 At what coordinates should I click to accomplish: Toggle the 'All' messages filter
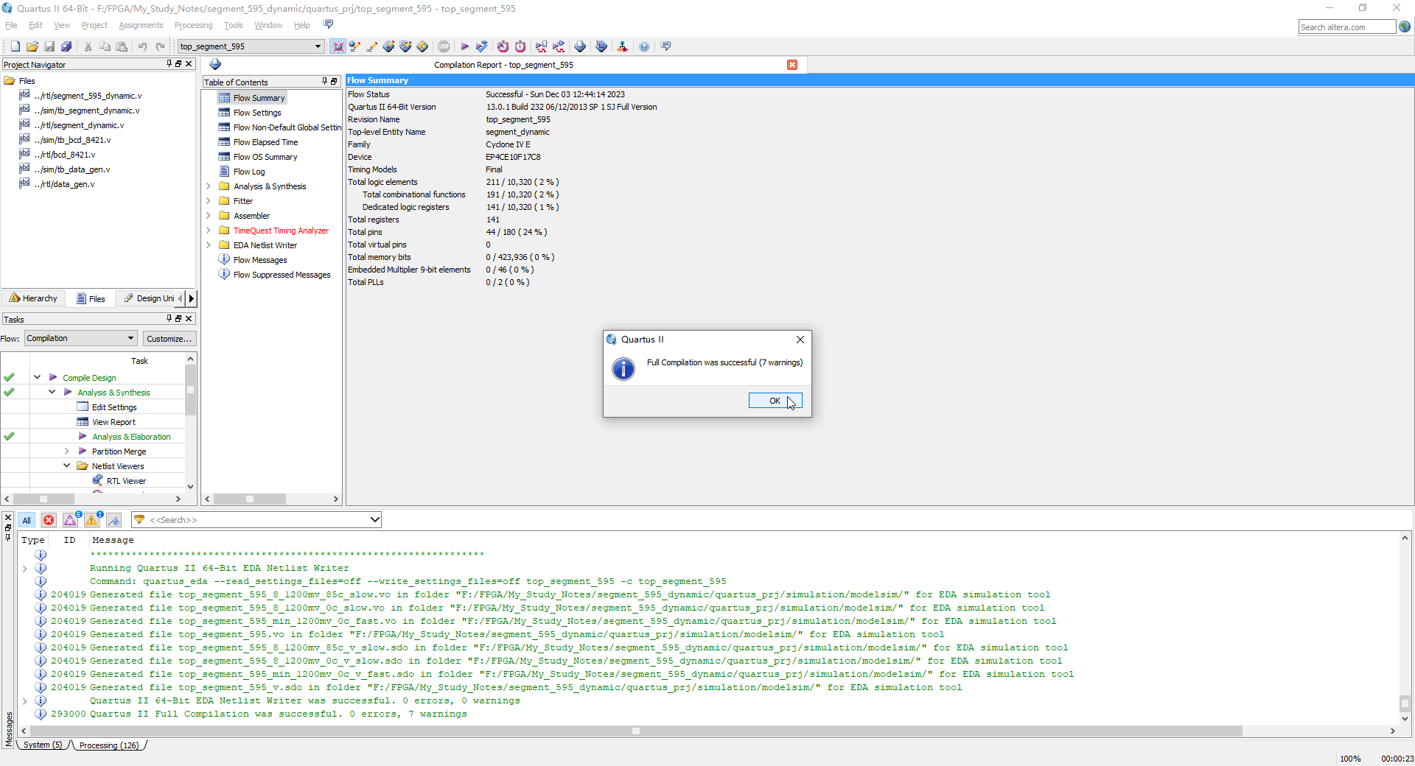[27, 520]
